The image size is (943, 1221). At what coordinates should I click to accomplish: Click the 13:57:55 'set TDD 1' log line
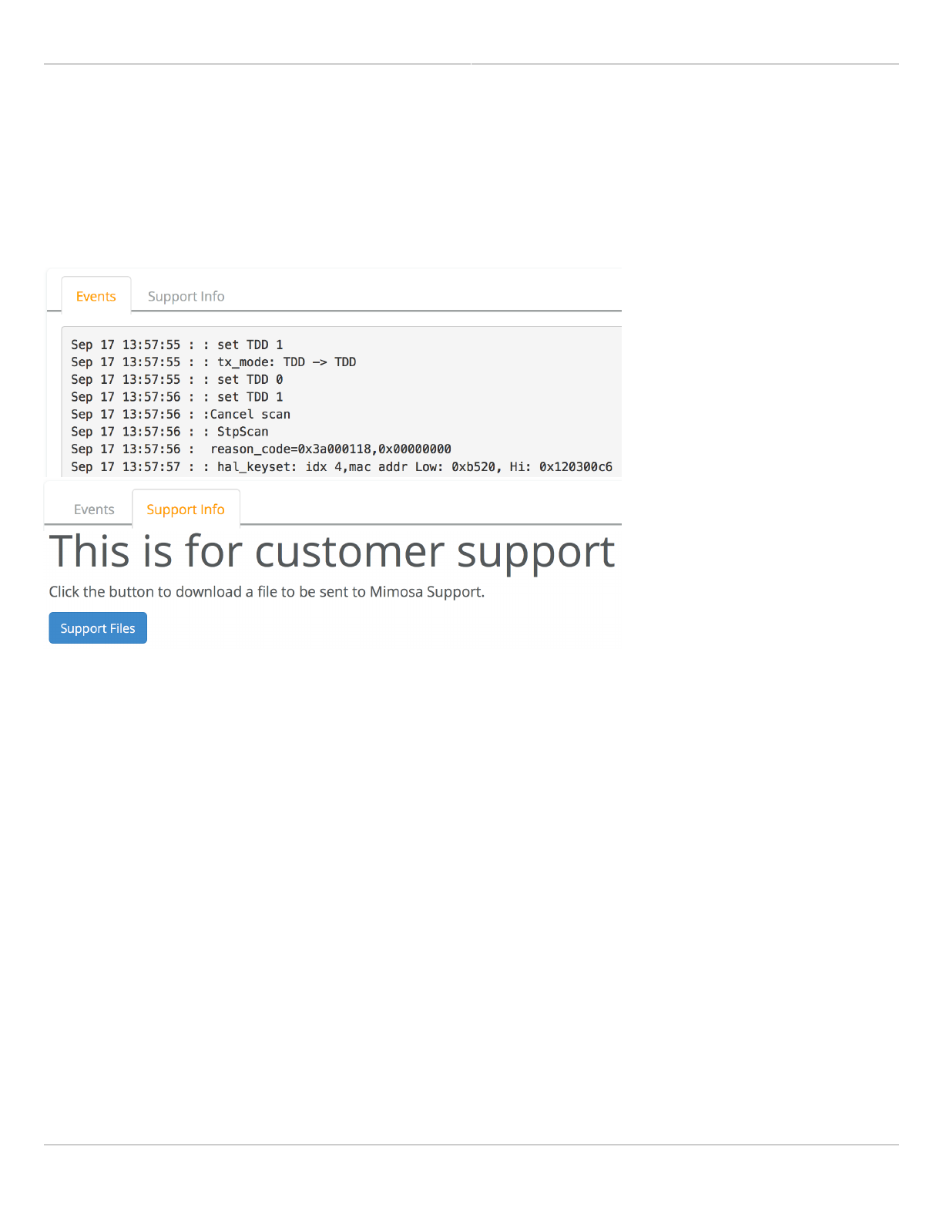(177, 345)
